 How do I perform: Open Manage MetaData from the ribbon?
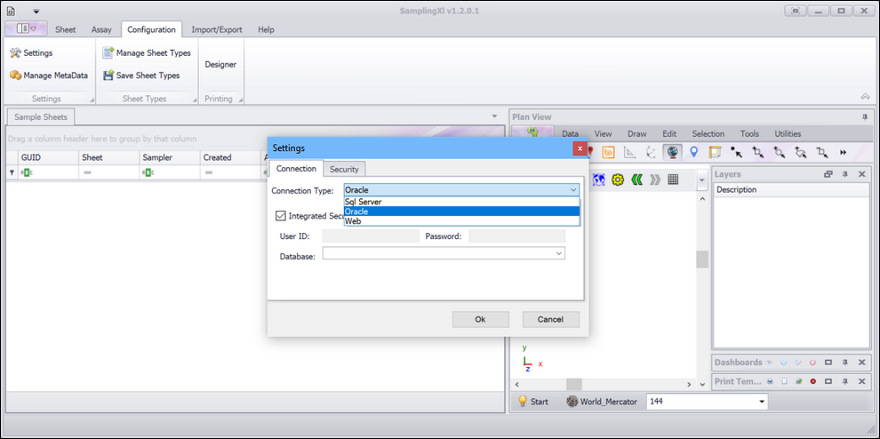tap(49, 76)
